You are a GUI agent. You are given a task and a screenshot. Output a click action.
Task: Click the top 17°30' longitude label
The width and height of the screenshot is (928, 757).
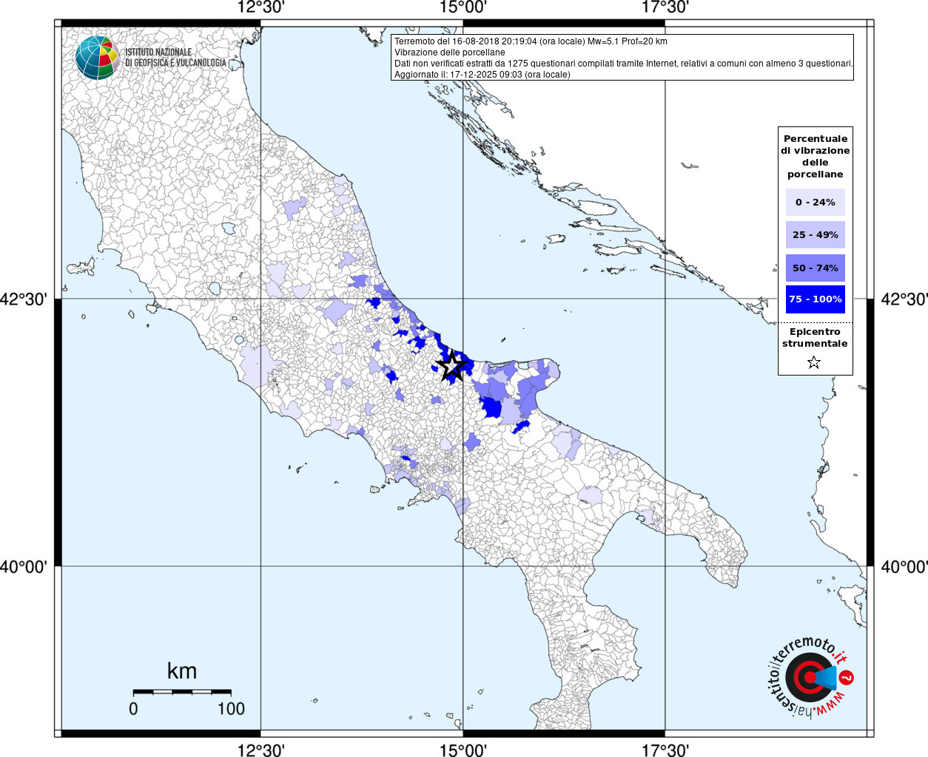click(665, 7)
